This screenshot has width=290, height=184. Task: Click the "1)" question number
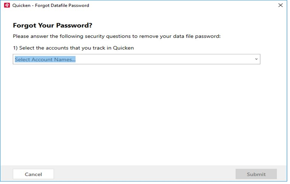[15, 48]
